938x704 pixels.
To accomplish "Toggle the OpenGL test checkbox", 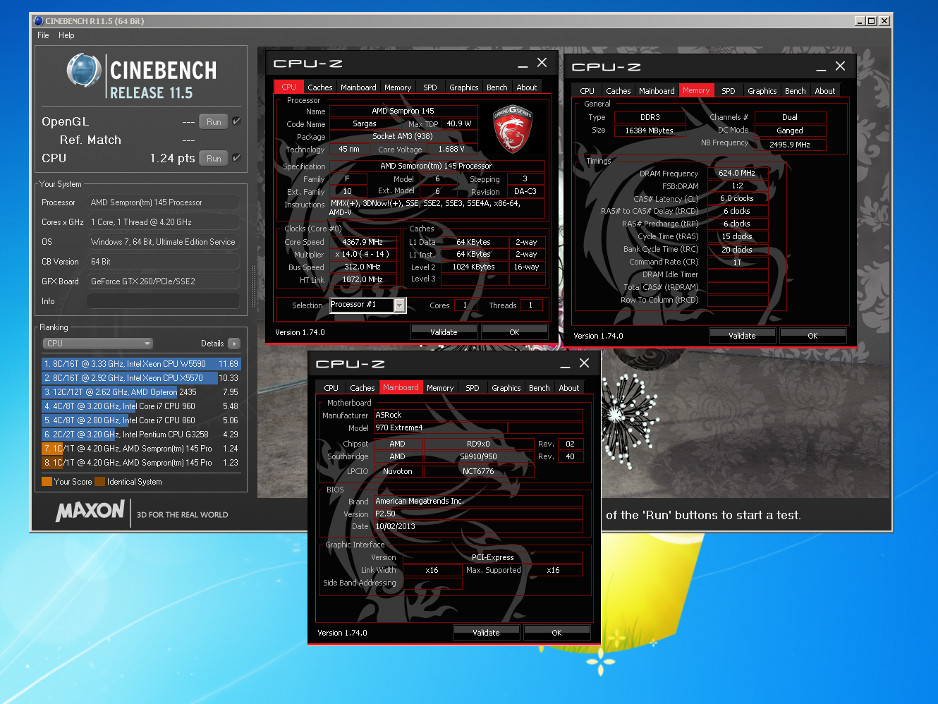I will tap(237, 121).
